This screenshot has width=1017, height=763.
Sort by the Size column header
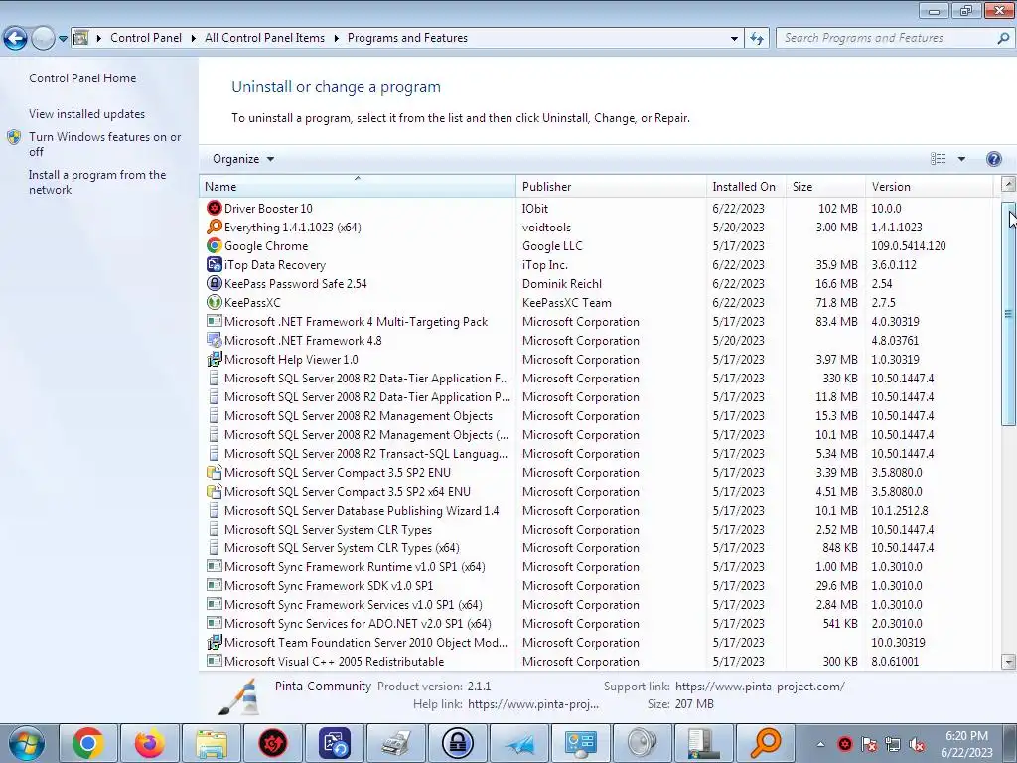point(825,186)
